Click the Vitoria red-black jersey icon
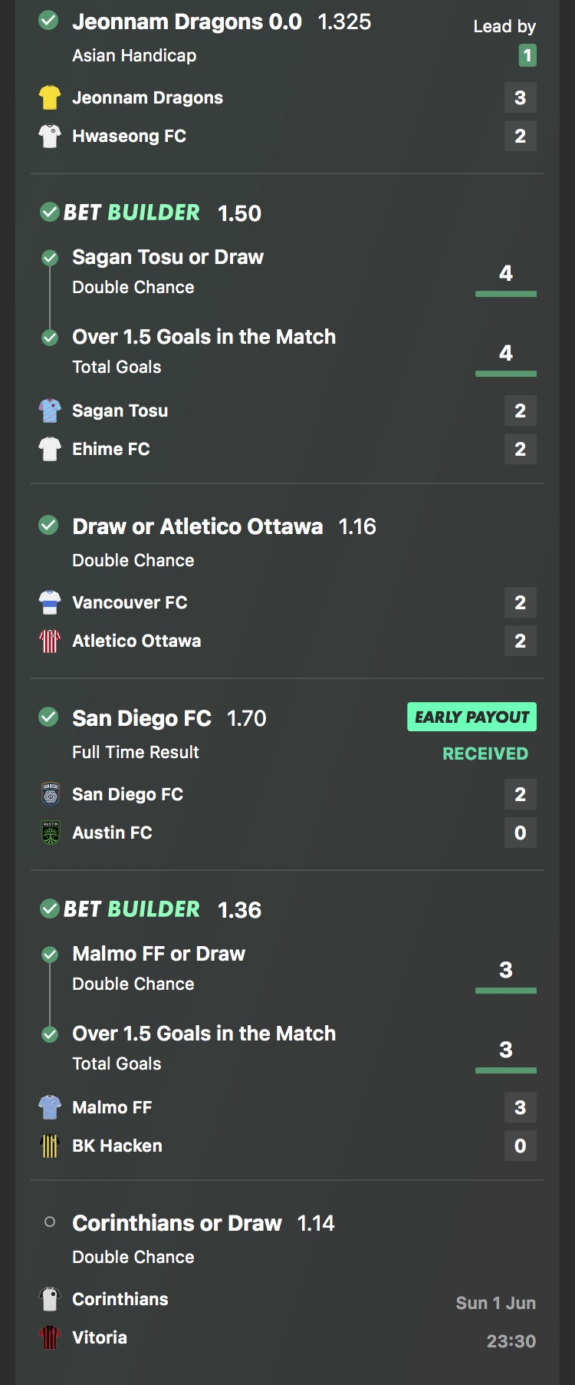 (x=50, y=1337)
